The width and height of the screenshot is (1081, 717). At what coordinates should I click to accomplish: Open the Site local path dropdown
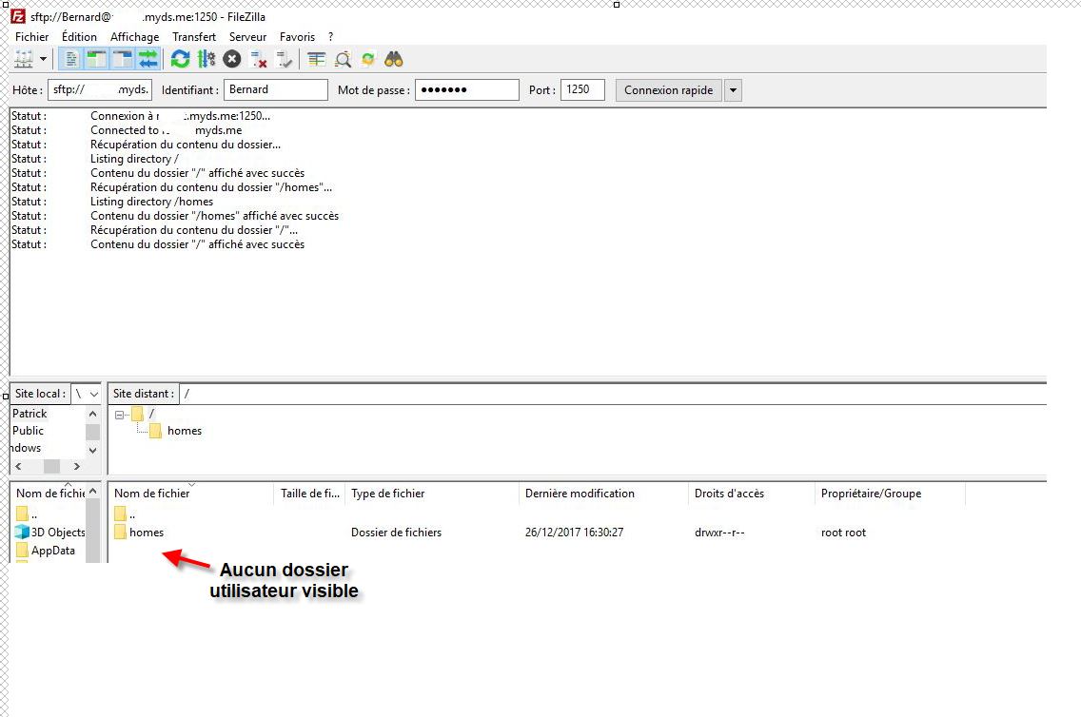(93, 394)
